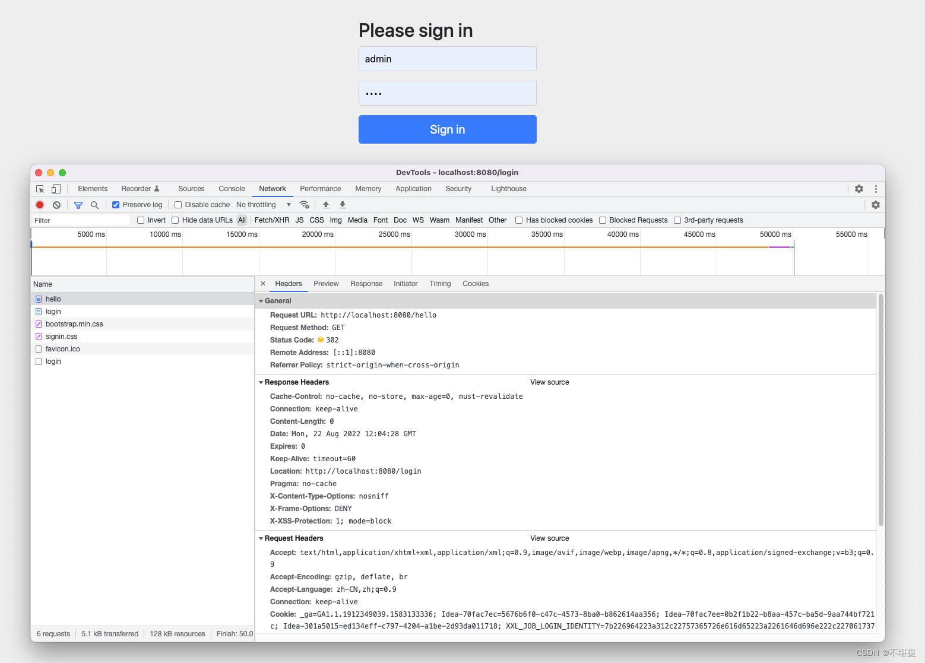Check the Invert filter option
The width and height of the screenshot is (925, 663).
coord(141,220)
